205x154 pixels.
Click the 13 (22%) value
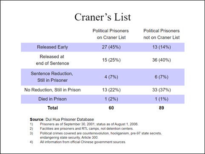(x=111, y=90)
